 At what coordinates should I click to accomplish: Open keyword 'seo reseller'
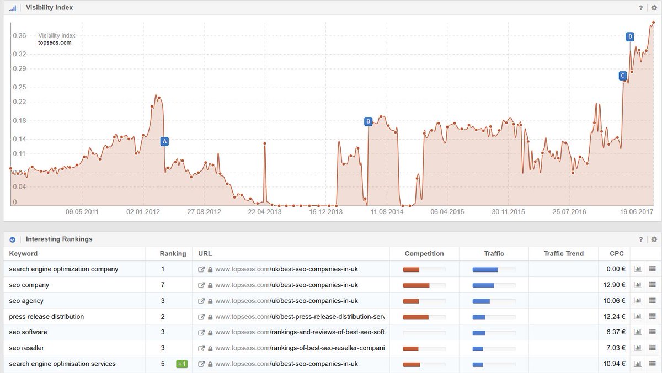(26, 348)
